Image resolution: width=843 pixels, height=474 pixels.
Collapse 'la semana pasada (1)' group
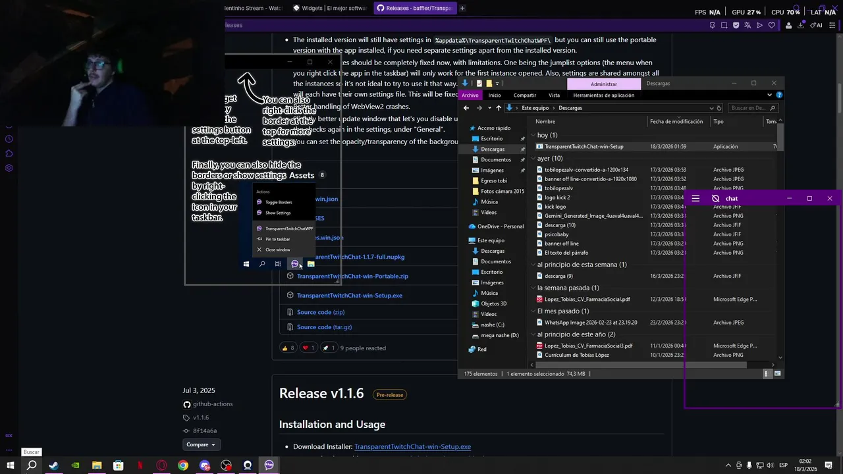[x=533, y=288]
